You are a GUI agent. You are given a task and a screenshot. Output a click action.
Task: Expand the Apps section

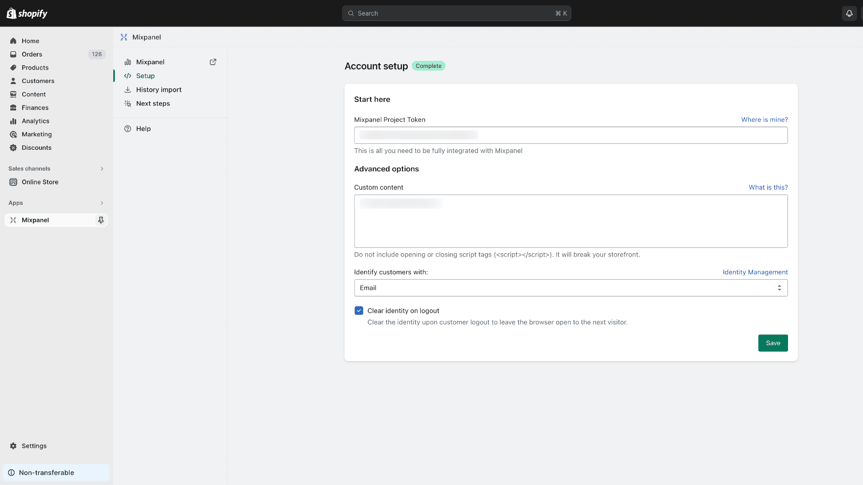101,203
